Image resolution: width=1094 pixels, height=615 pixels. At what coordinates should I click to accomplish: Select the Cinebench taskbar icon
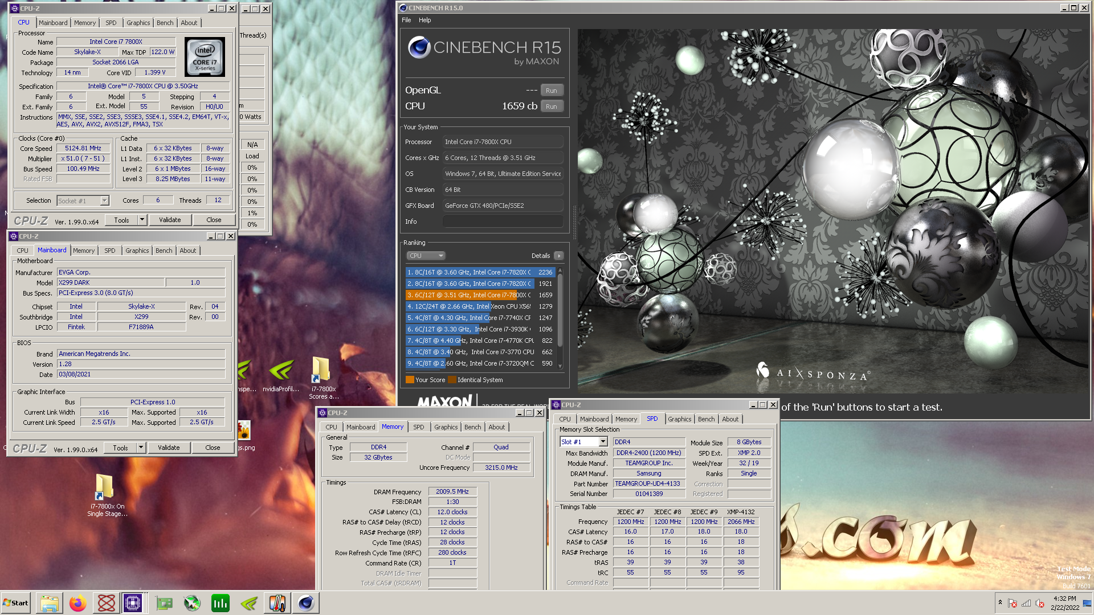pos(306,603)
